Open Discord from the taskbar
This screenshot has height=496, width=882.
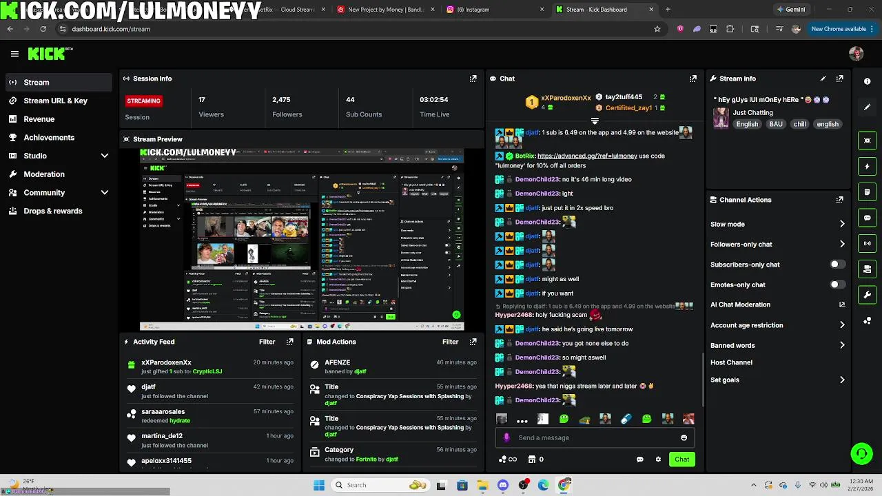(x=503, y=485)
